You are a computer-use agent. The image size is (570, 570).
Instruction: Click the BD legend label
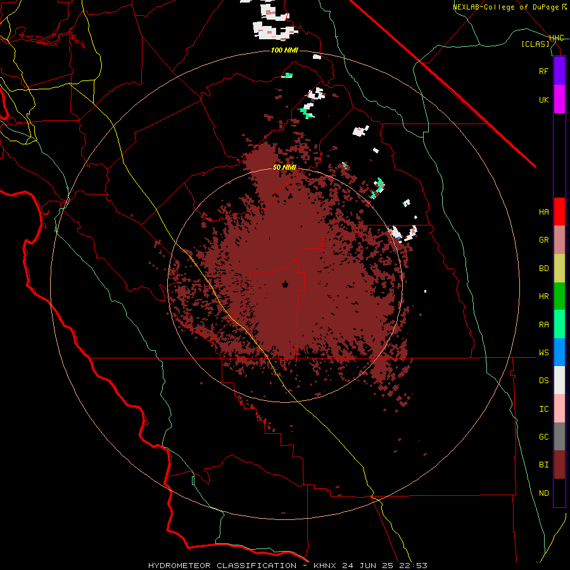(543, 269)
